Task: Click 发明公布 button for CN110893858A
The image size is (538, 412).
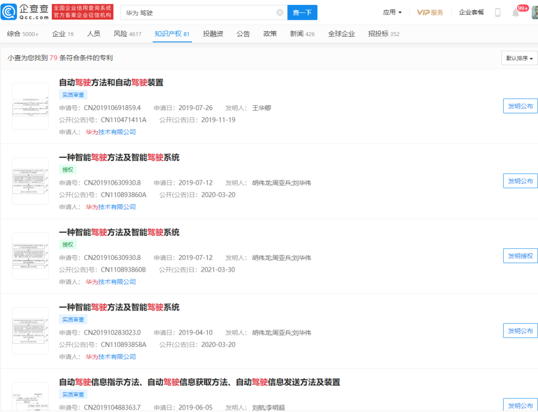Action: coord(520,331)
